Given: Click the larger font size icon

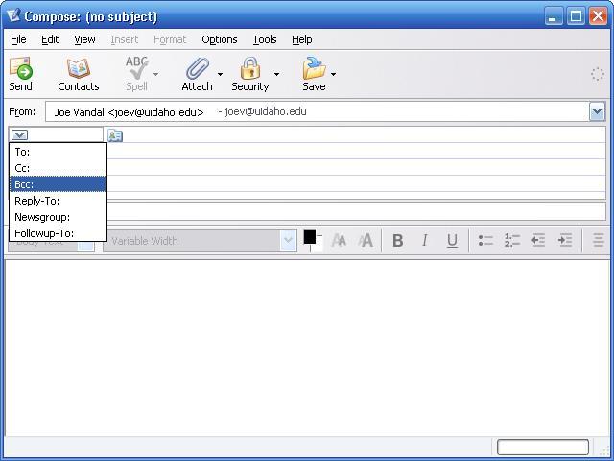Looking at the screenshot, I should 366,240.
